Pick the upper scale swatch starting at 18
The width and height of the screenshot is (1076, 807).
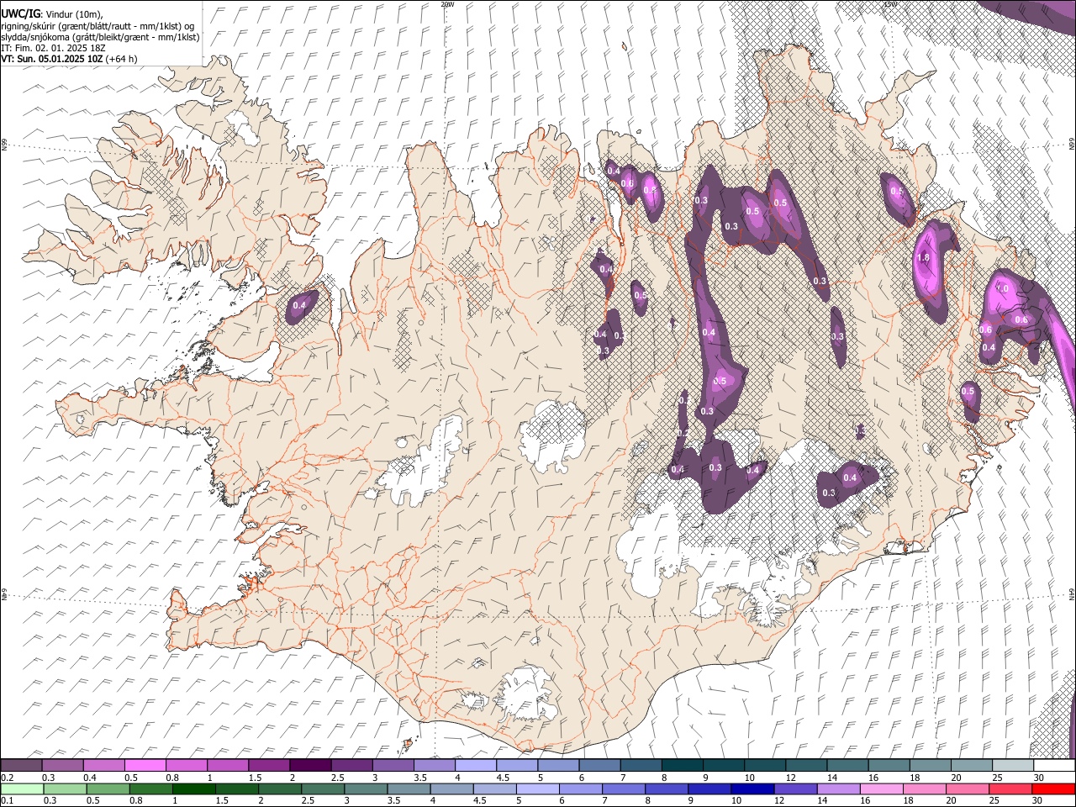[x=931, y=766]
